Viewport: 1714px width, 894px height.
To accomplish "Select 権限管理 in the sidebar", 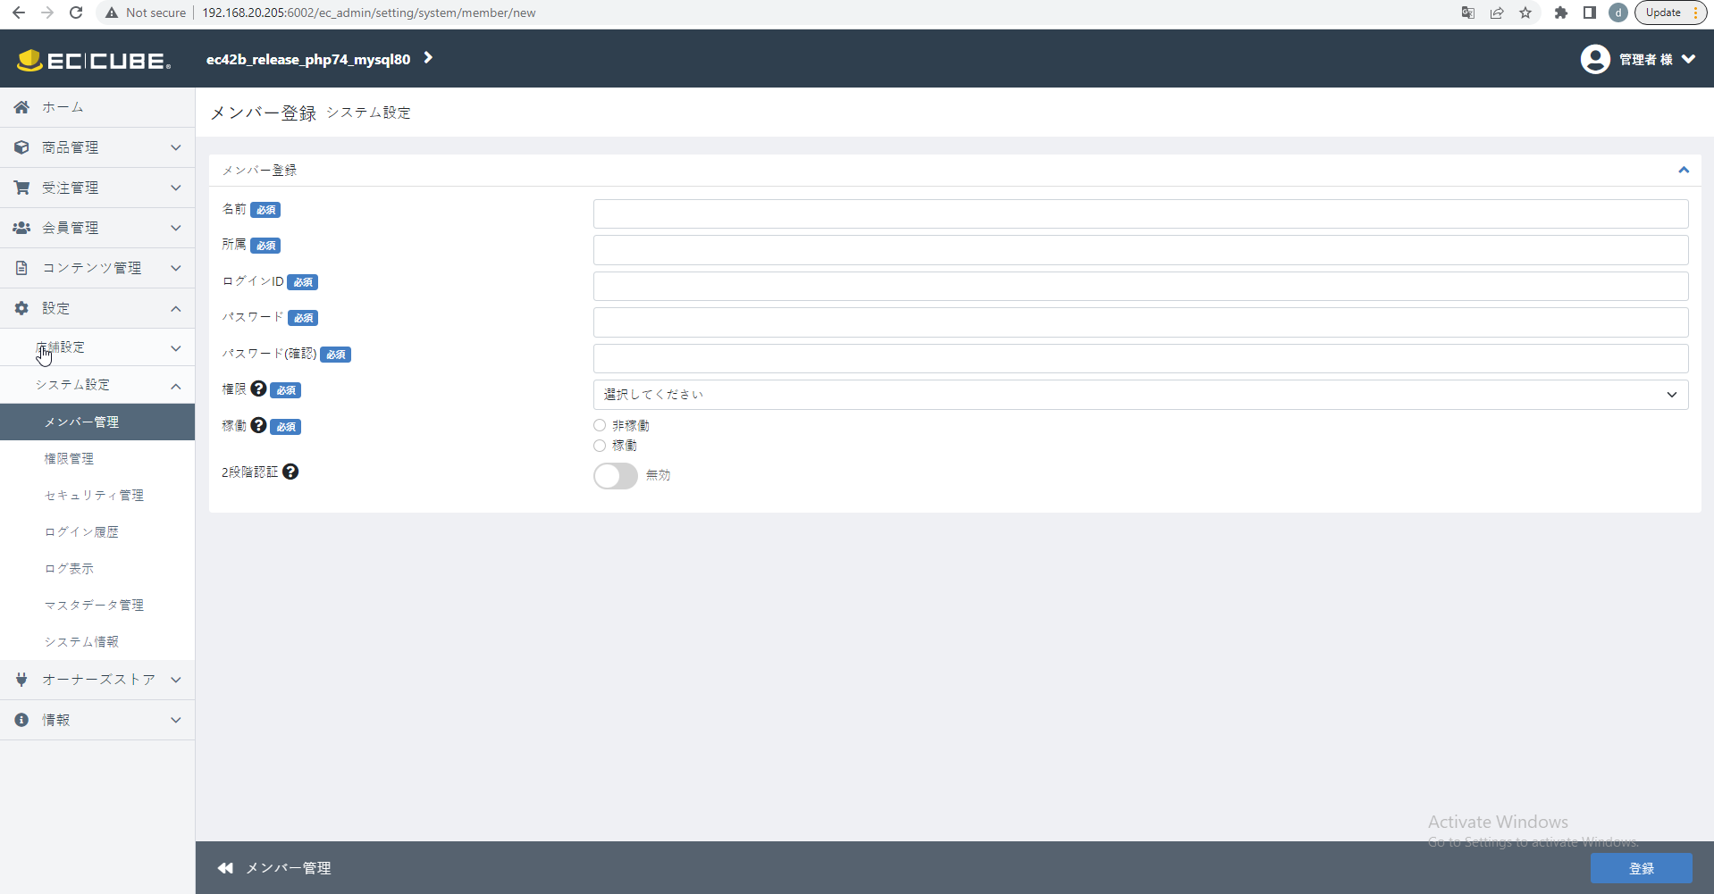I will [x=69, y=458].
